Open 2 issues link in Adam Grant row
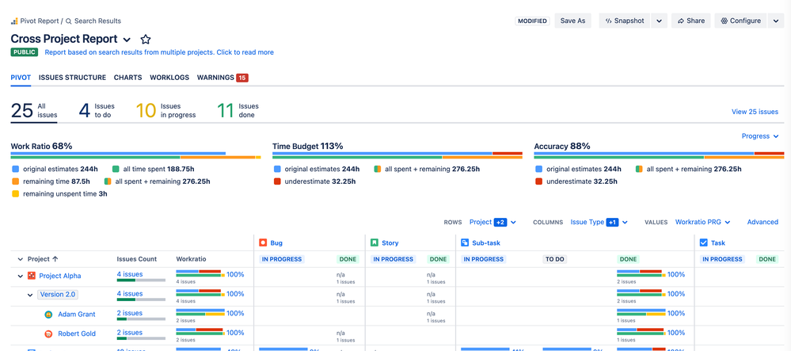Screen dimensions: 791x351 coord(130,313)
